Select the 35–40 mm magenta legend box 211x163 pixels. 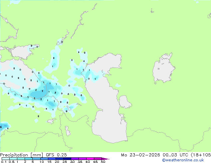click(82, 159)
